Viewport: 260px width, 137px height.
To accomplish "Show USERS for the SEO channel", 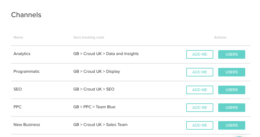I will click(x=231, y=90).
